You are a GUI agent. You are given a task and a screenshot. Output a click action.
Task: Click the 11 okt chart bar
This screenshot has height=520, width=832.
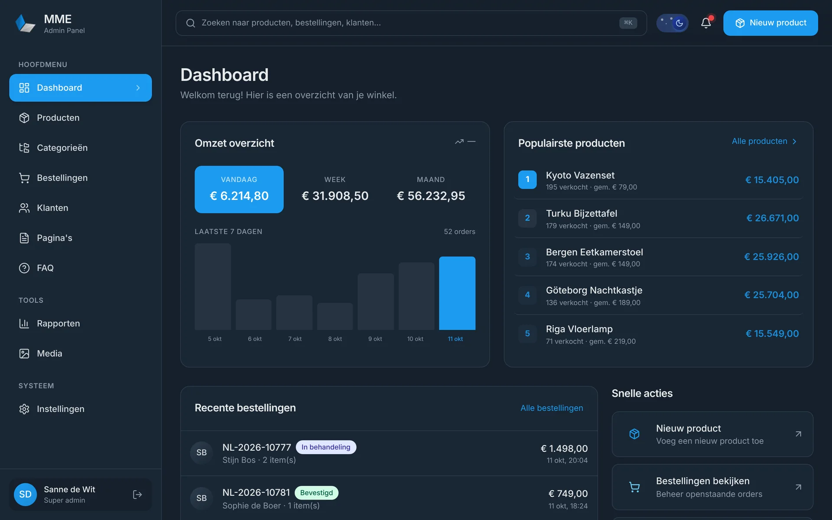[x=457, y=293]
